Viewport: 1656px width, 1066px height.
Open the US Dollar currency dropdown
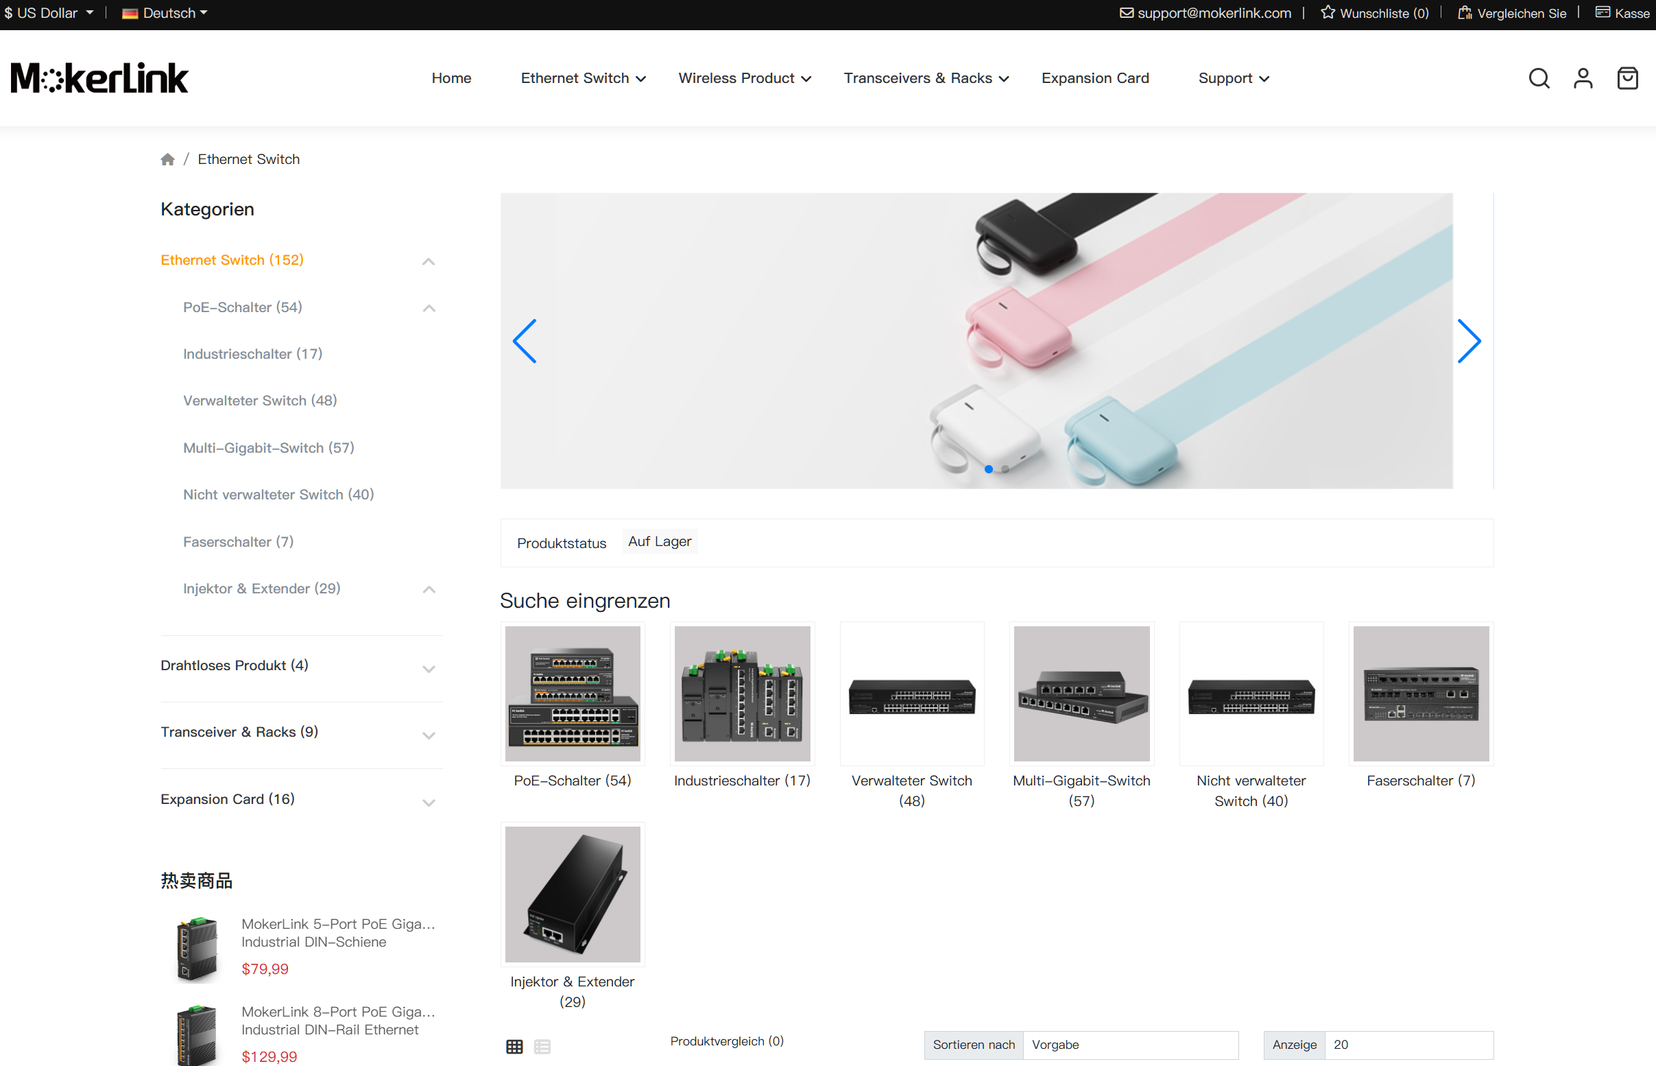pos(49,13)
